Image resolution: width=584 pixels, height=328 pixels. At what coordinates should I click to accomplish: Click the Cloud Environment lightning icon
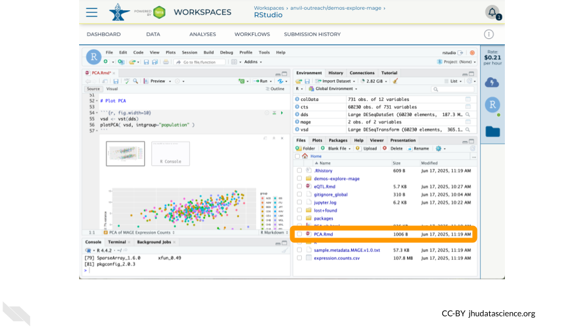tap(492, 83)
